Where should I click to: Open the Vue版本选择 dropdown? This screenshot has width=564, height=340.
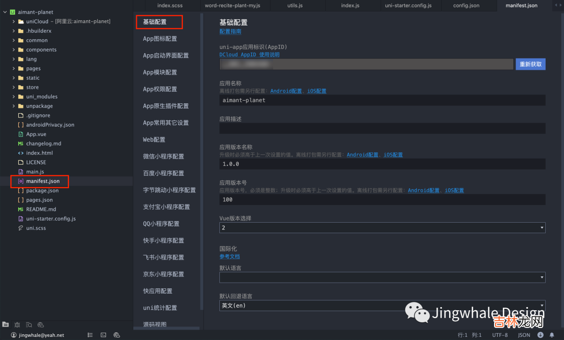point(382,228)
